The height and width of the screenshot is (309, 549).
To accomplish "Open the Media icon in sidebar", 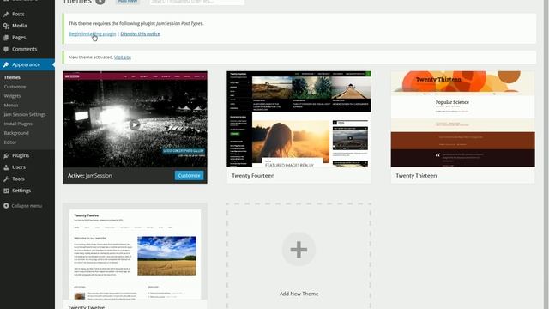I will [6, 26].
